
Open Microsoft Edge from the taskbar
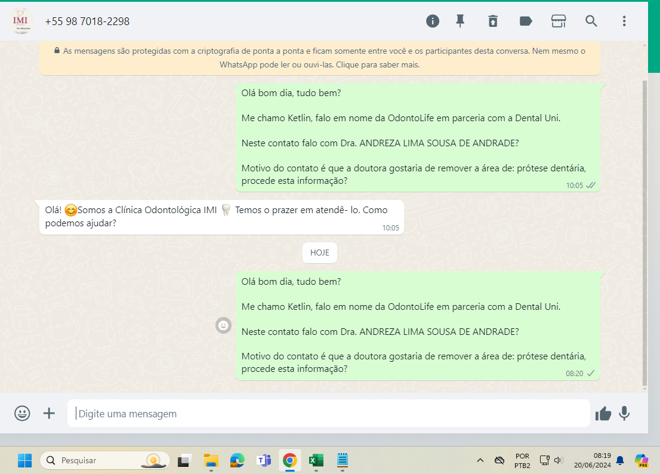tap(238, 460)
